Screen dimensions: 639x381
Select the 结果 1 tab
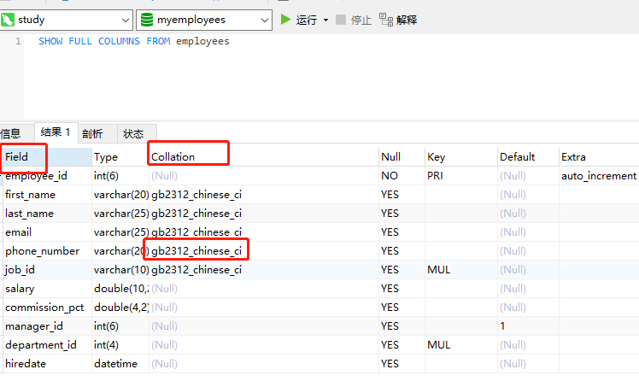[x=56, y=132]
